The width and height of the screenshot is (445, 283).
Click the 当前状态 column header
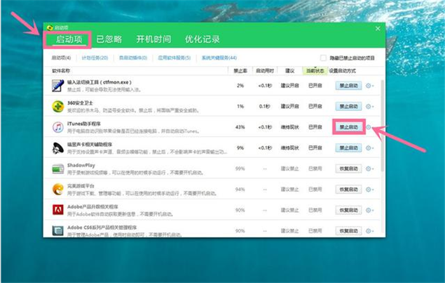[x=315, y=71]
